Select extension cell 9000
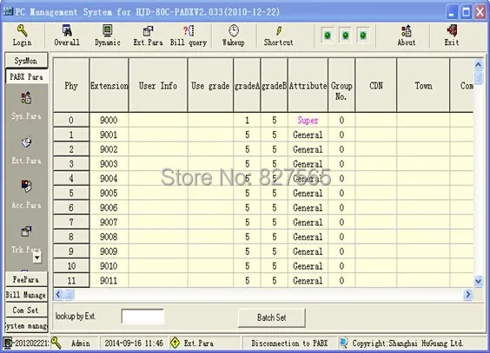 click(x=109, y=120)
